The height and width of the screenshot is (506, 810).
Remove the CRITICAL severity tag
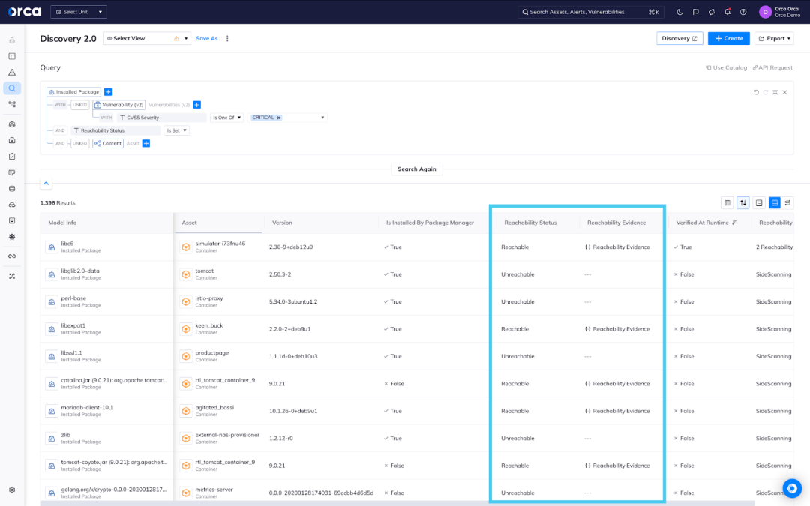[279, 118]
